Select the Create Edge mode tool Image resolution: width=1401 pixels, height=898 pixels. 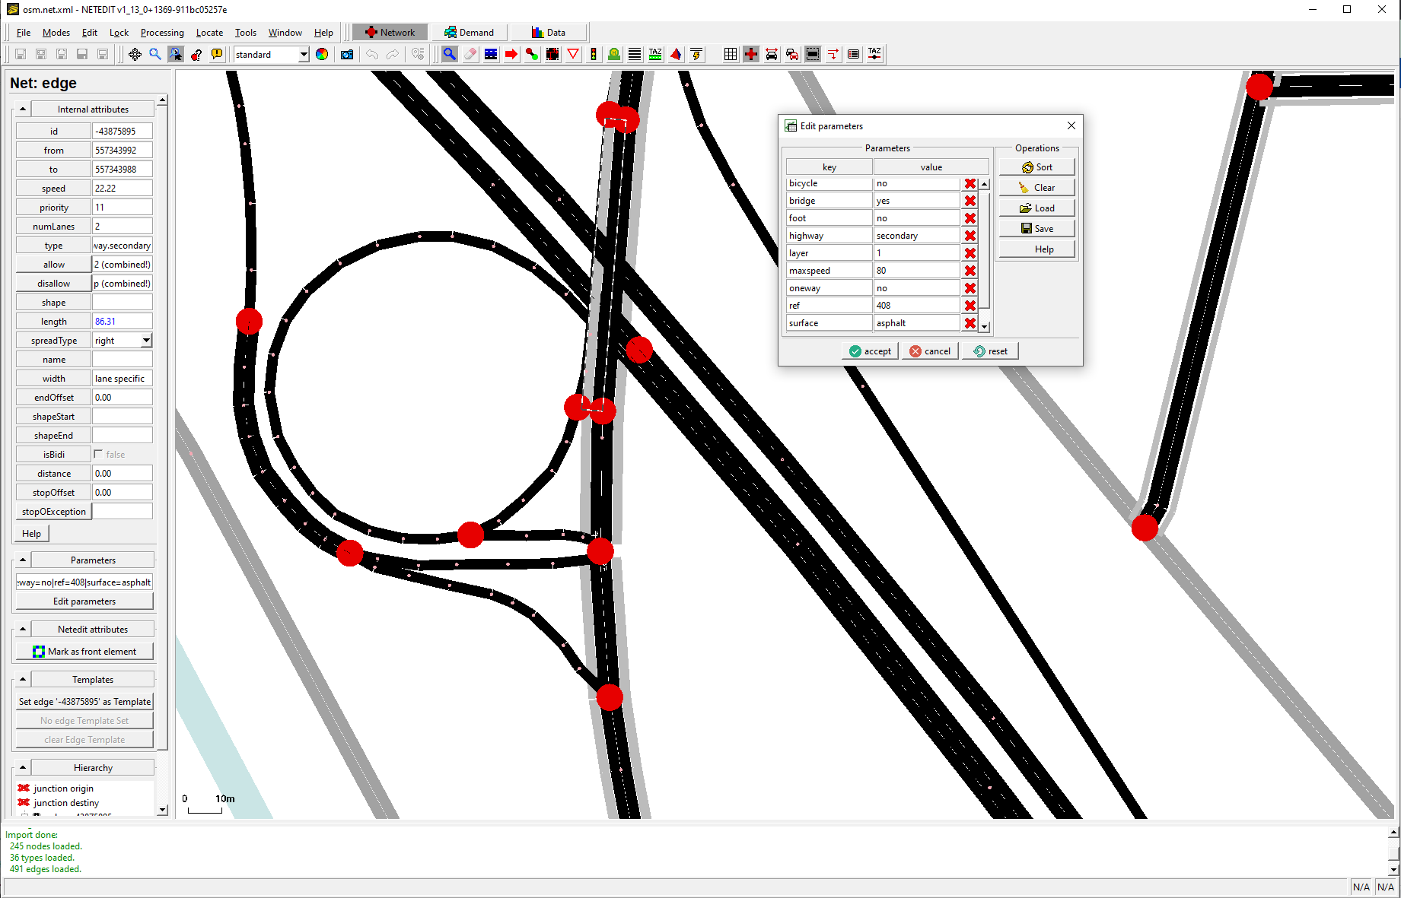(532, 54)
